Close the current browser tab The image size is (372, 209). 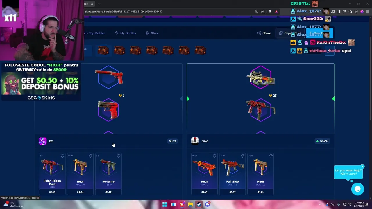[x=92, y=4]
